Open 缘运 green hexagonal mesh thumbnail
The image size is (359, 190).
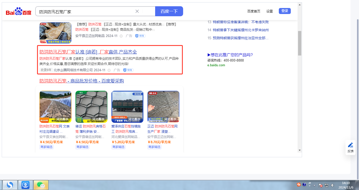pyautogui.click(x=91, y=107)
